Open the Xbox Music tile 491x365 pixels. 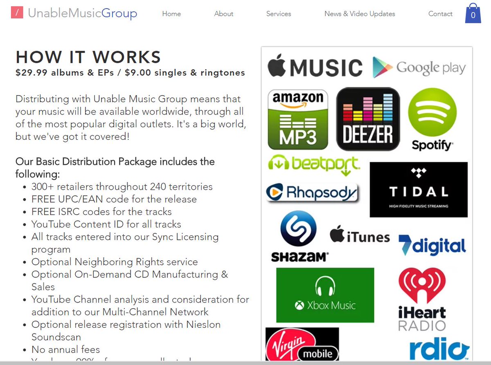coord(325,295)
